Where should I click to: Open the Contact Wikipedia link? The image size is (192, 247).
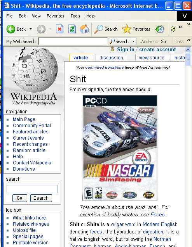click(x=32, y=163)
